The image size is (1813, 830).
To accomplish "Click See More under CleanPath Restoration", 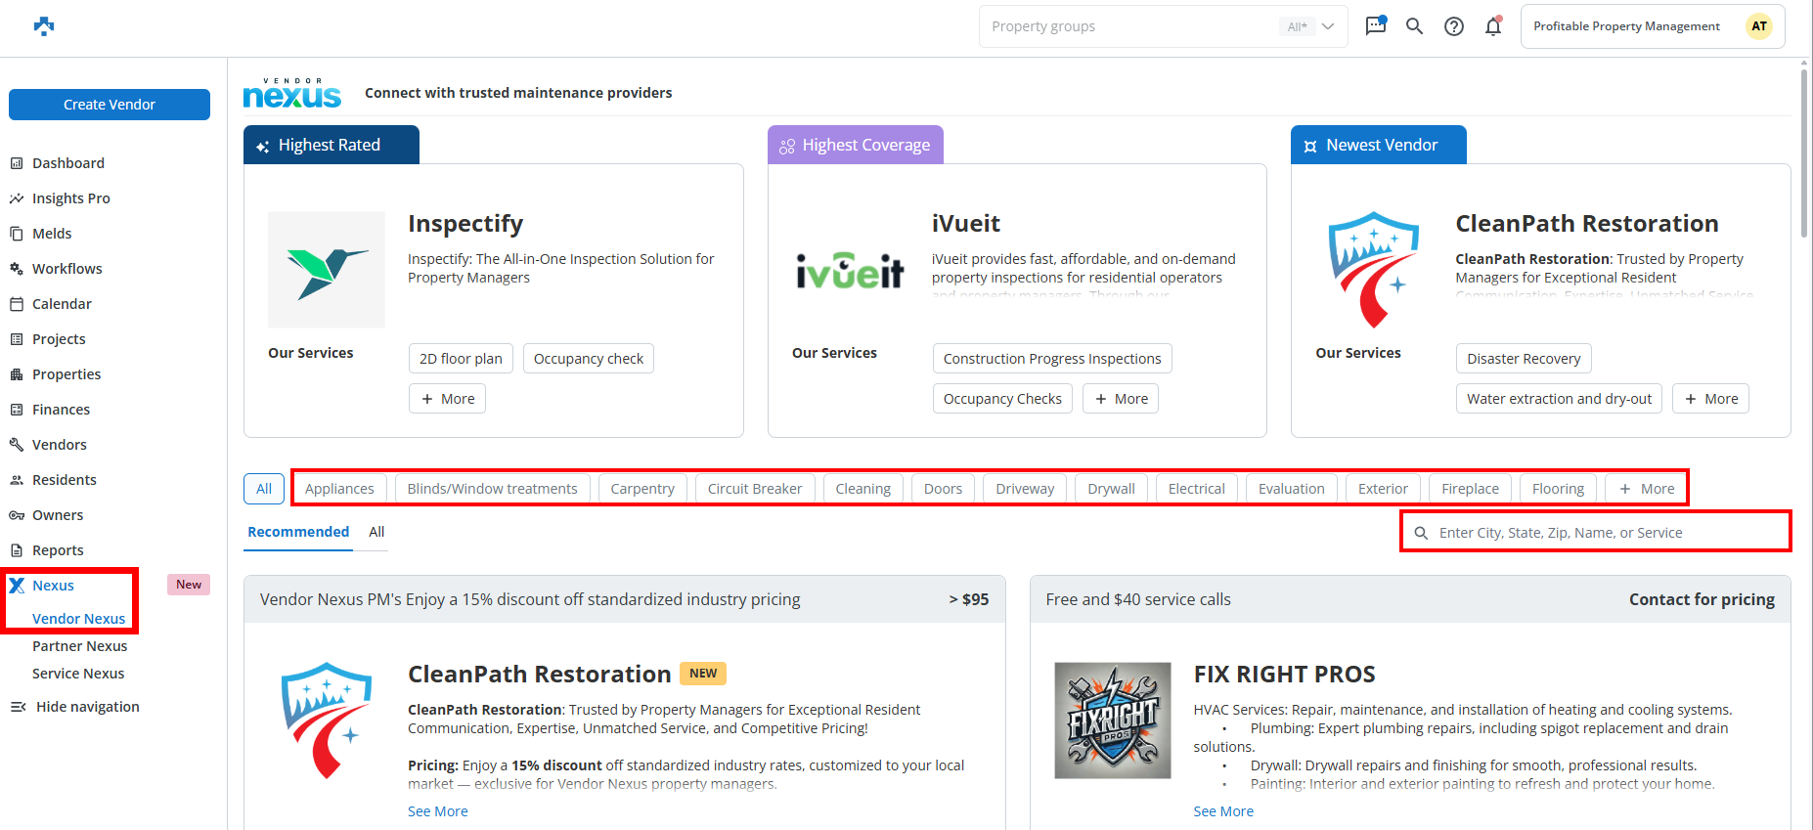I will 437,811.
